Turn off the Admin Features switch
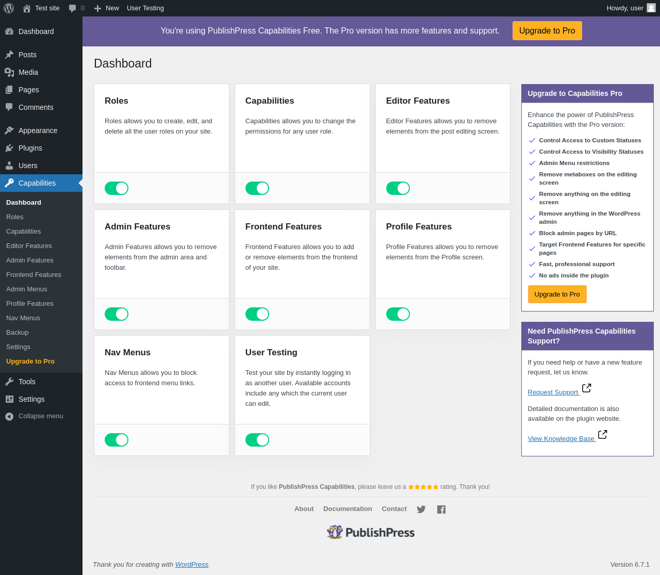Screen dimensions: 660x575 [117, 314]
